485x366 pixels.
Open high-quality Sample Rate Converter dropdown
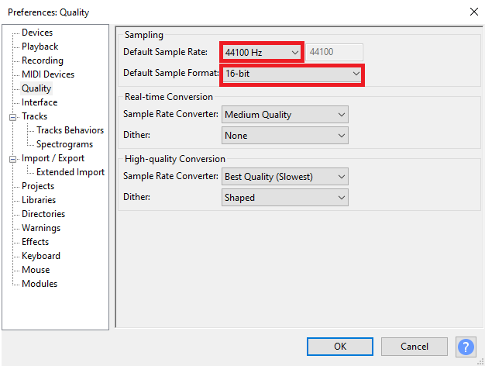pos(284,177)
